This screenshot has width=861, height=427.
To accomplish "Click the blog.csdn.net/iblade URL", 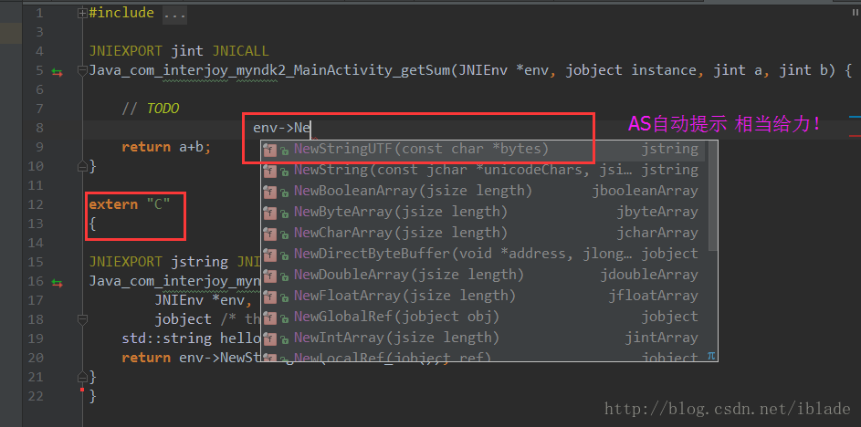I will [728, 409].
